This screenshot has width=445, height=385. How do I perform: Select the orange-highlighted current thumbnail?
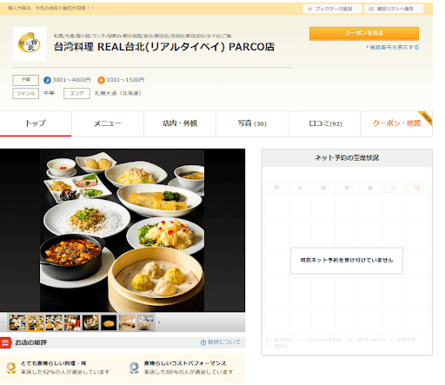[x=36, y=322]
